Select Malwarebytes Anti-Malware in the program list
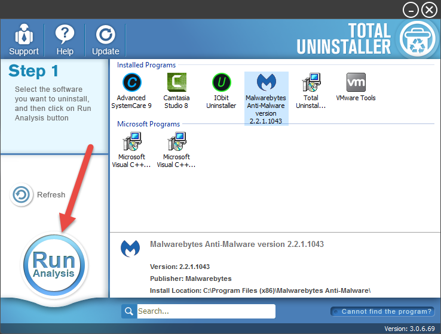 [x=266, y=98]
